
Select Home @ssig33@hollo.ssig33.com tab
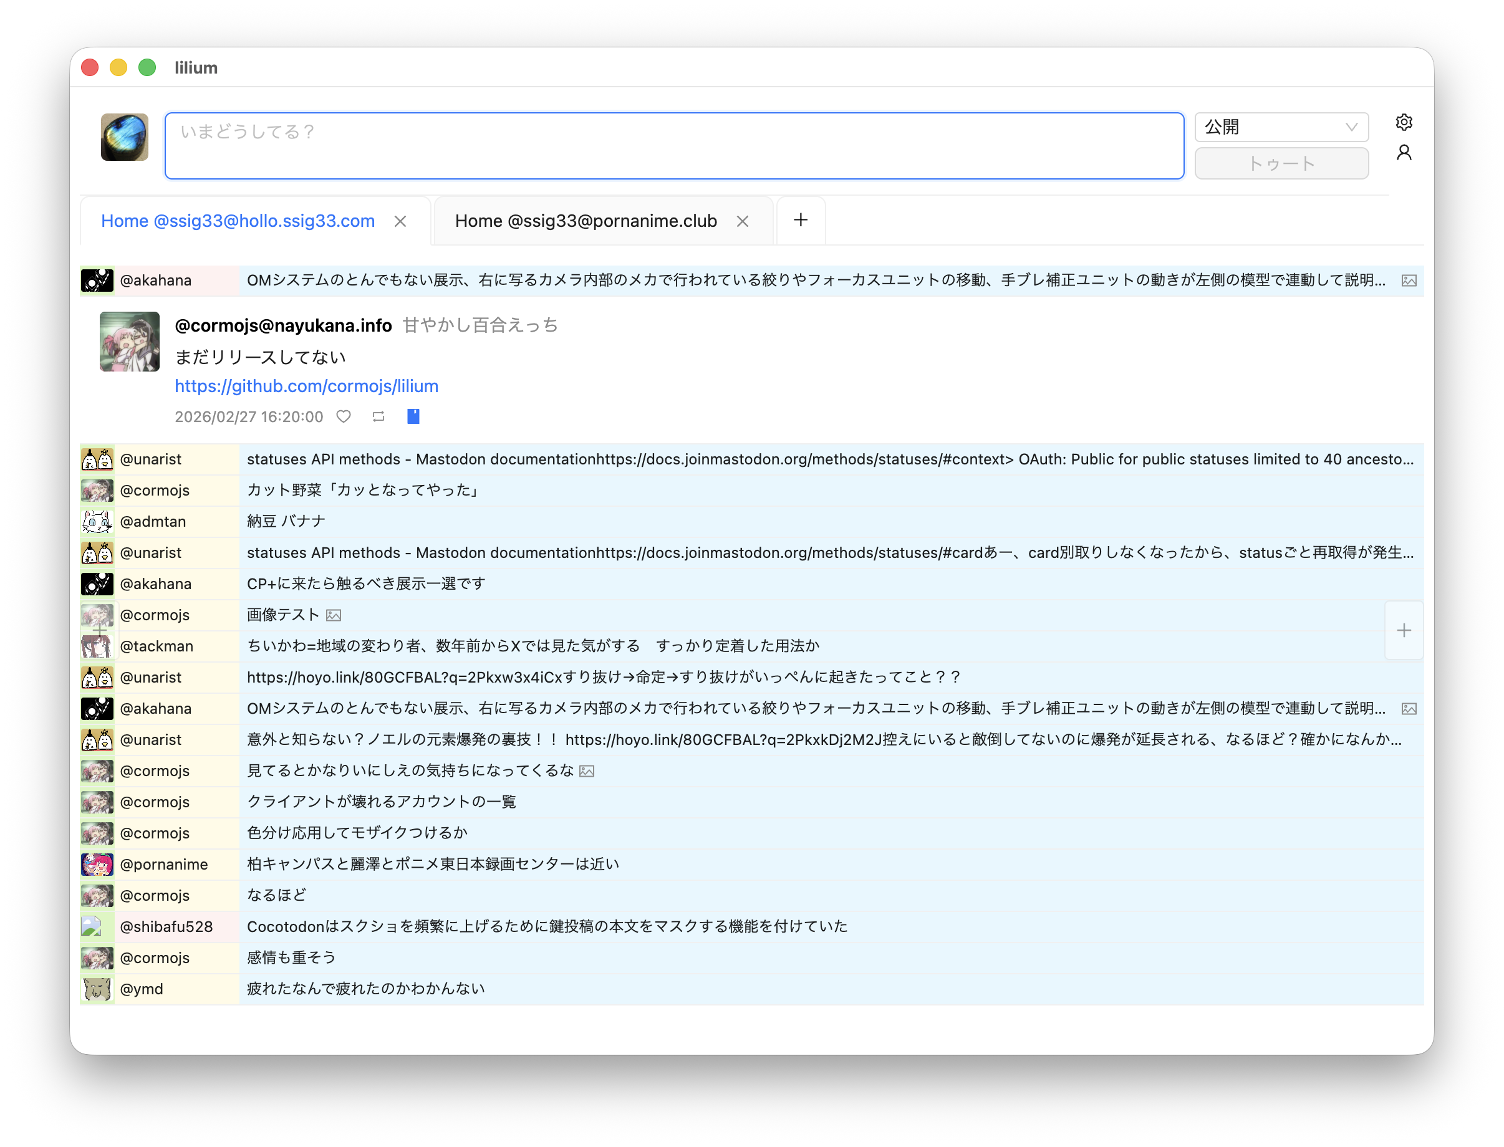coord(238,221)
